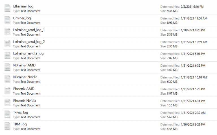Screen dimensions: 217x135
Task: Select the Phoenix Nvidia document icon
Action: point(8,103)
